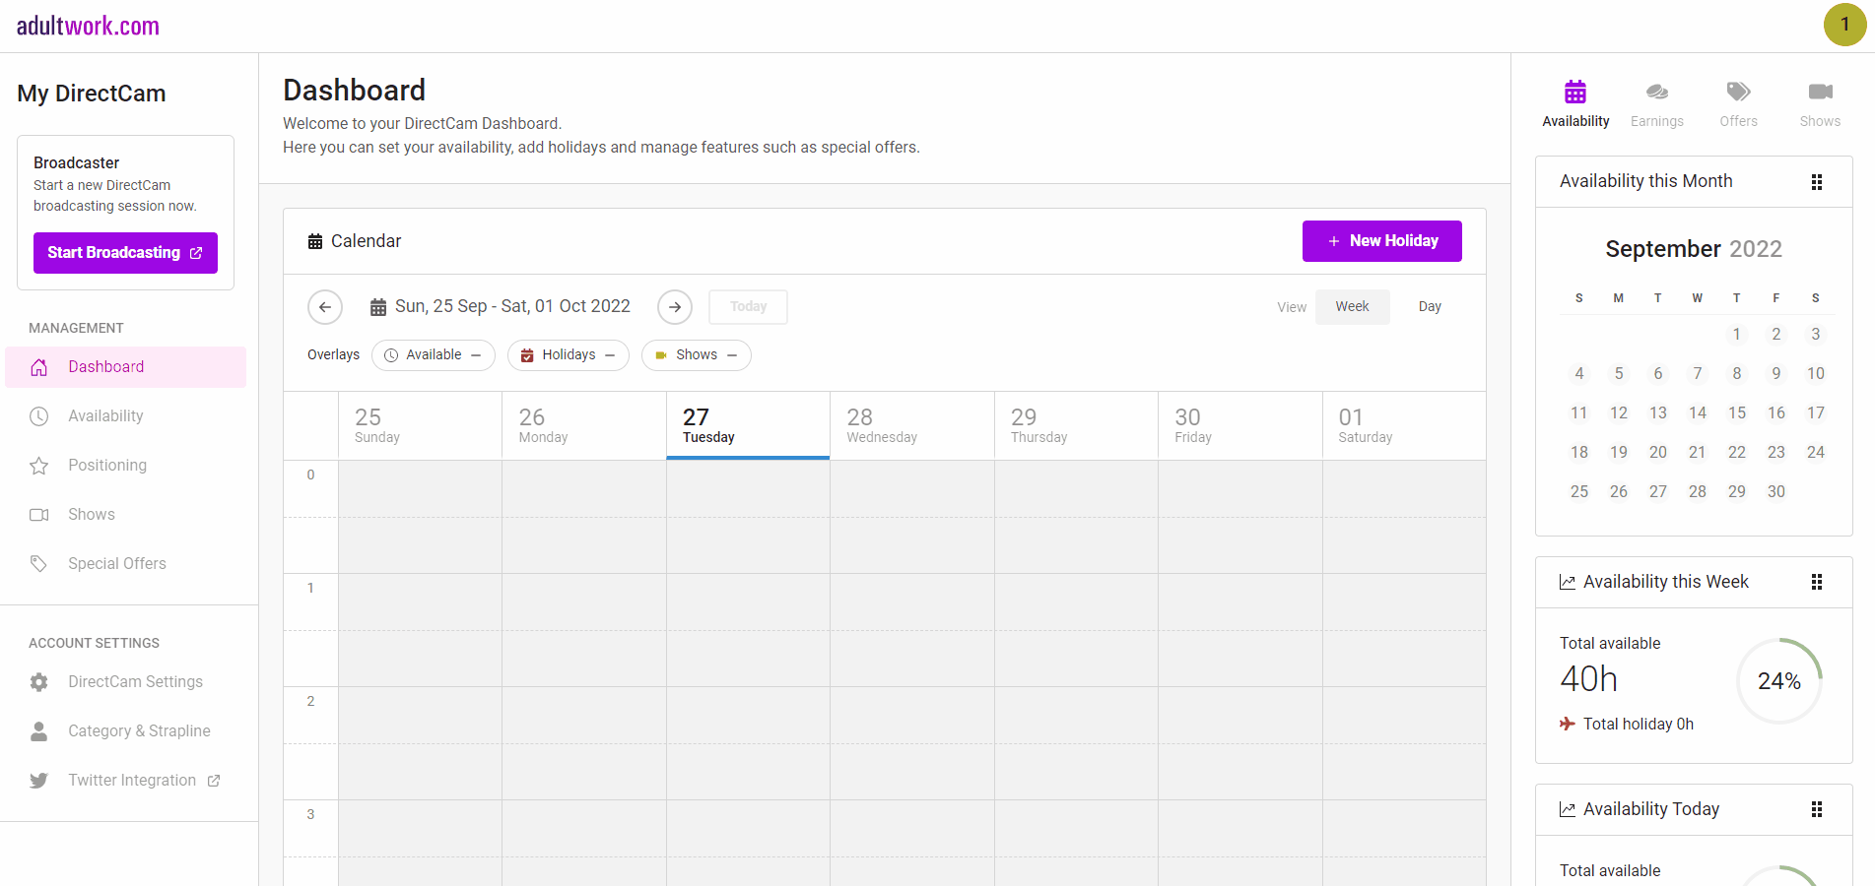Select September 1 in the mini calendar

pyautogui.click(x=1737, y=335)
